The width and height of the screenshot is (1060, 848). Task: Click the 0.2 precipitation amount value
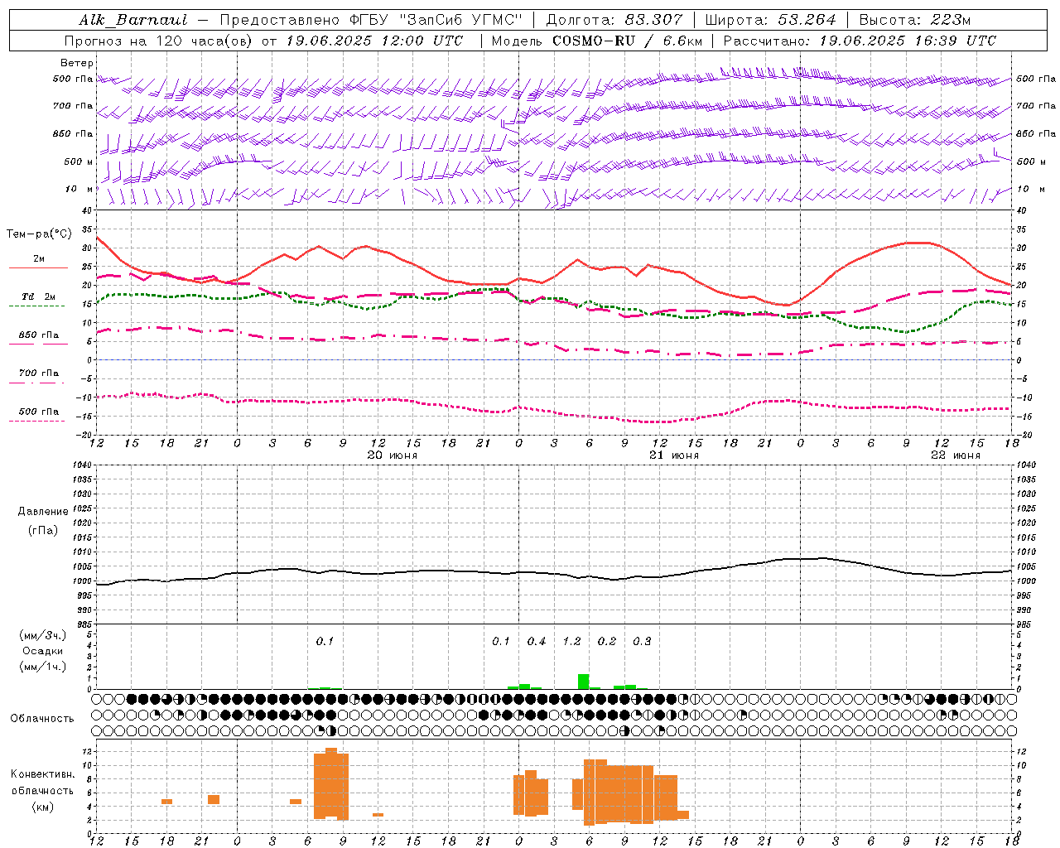[x=607, y=641]
